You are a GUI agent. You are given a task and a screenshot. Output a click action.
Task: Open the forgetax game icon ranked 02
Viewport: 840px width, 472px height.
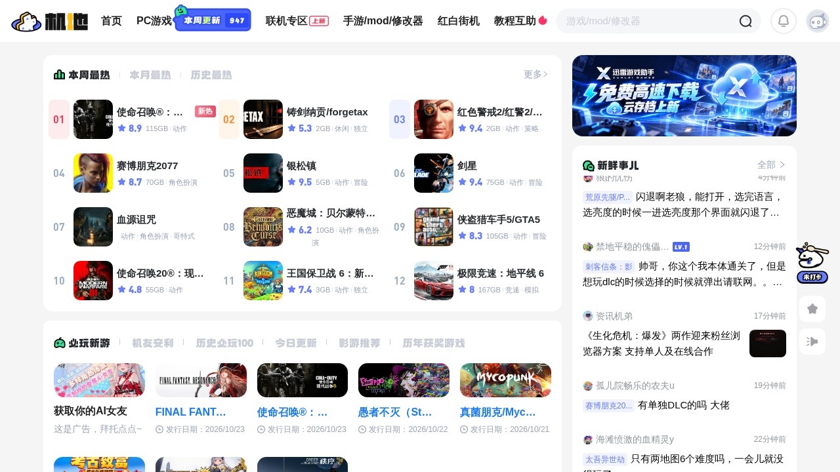click(263, 119)
